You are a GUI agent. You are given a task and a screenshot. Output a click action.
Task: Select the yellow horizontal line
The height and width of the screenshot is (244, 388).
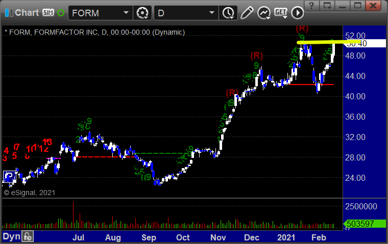coord(328,42)
